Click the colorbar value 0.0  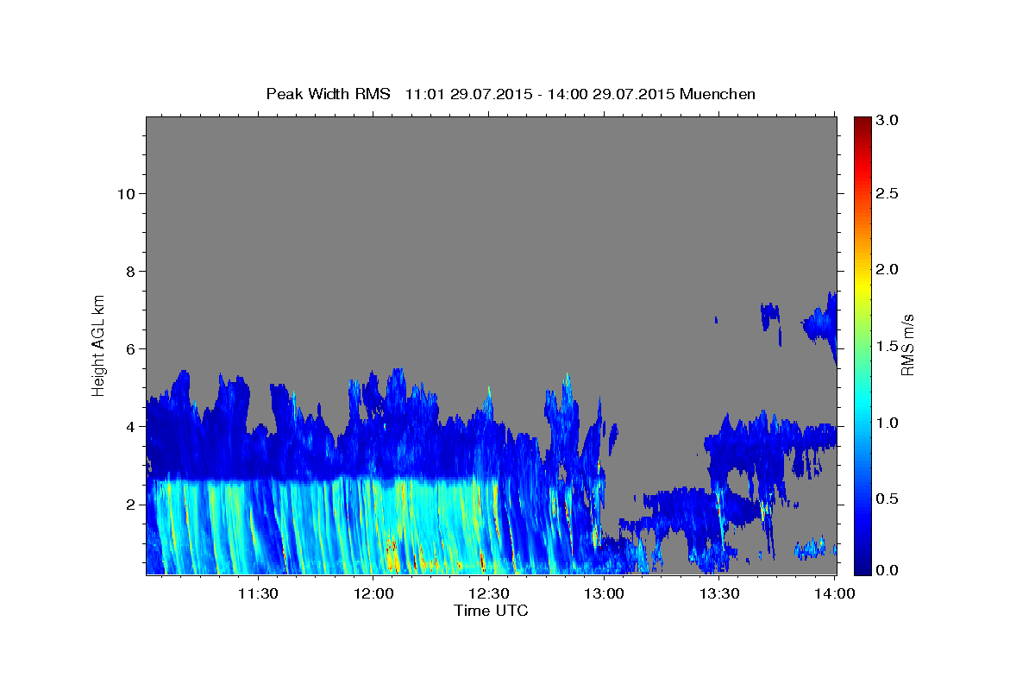coord(888,569)
